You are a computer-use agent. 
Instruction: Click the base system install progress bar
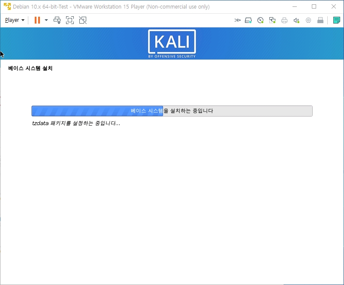[x=172, y=111]
